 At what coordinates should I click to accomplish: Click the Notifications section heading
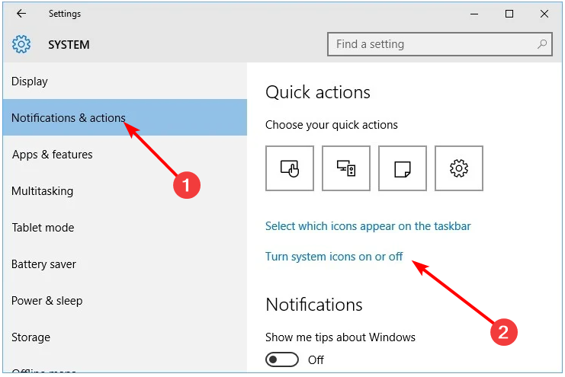pos(314,305)
